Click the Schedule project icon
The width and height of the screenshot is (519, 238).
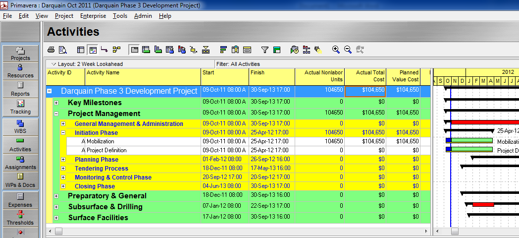coord(295,50)
